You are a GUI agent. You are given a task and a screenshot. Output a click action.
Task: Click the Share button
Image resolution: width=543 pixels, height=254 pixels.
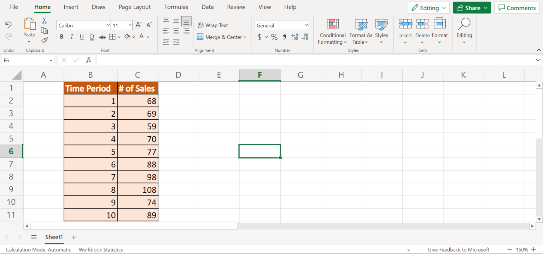tap(472, 7)
